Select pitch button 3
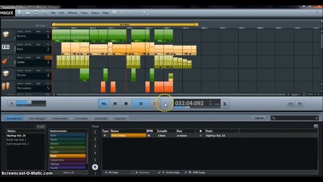Image resolution: width=323 pixels, height=182 pixels. [95, 146]
